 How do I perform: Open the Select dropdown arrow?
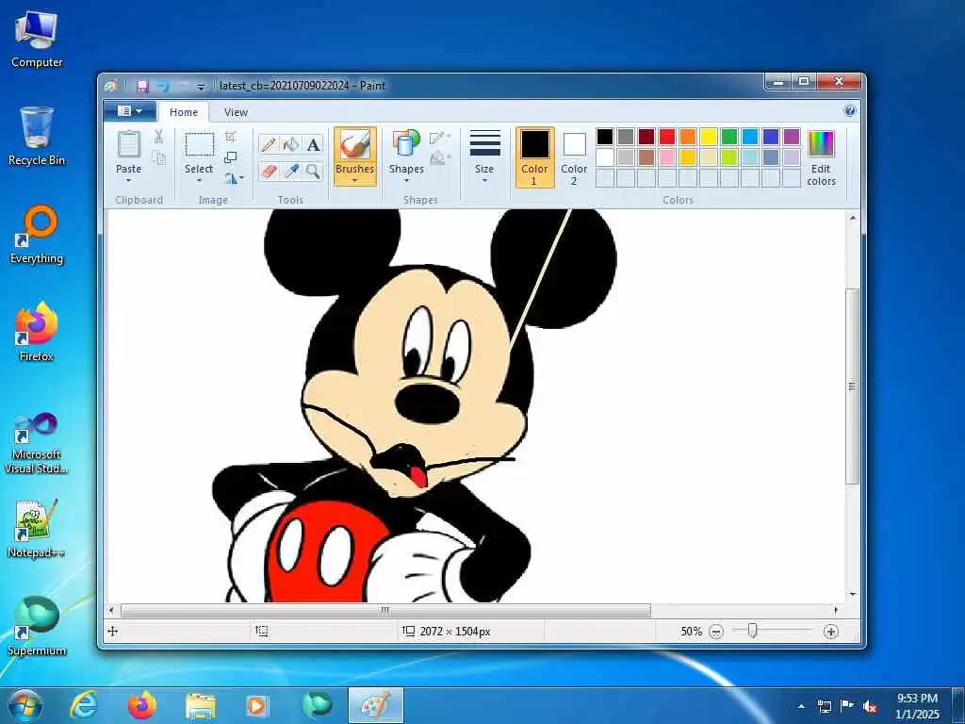click(200, 181)
